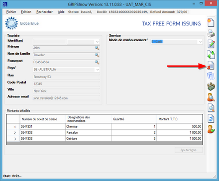
Task: Search by Passeport magnifier icon
Action: pos(97,62)
